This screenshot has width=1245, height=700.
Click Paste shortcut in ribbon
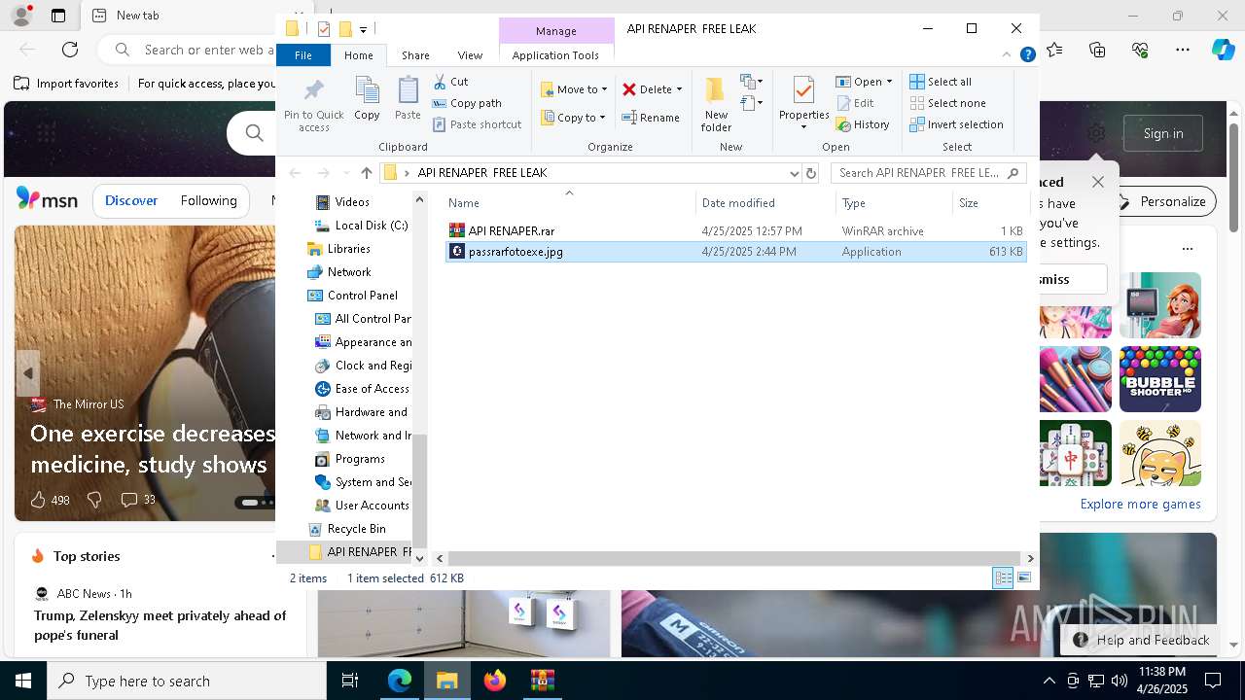[x=477, y=124]
